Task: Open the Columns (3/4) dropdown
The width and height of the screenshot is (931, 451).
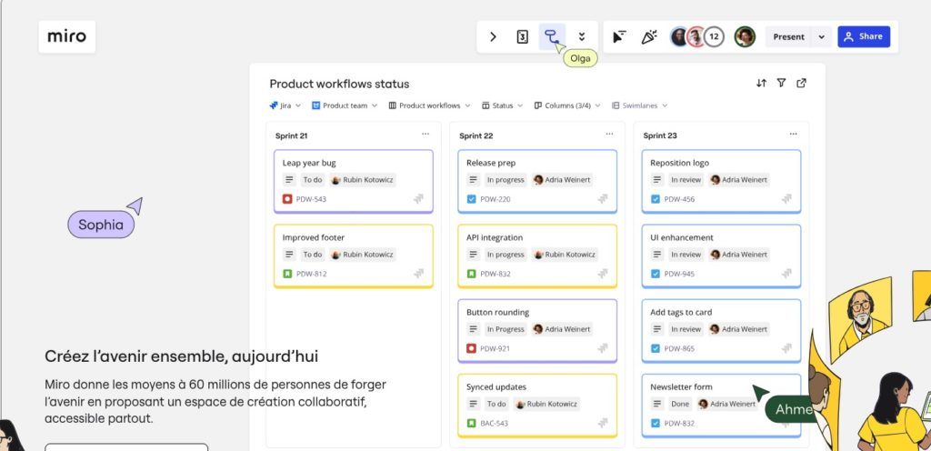Action: (568, 105)
